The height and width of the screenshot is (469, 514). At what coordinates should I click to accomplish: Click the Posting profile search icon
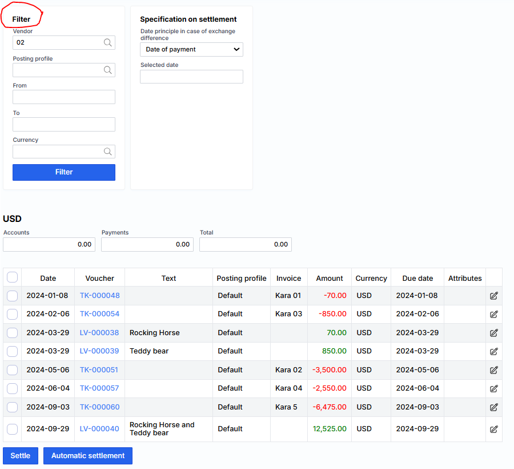coord(107,70)
